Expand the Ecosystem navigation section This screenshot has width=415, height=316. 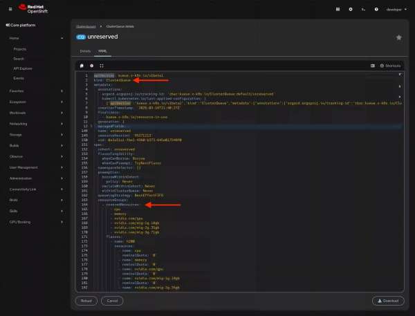tap(36, 102)
